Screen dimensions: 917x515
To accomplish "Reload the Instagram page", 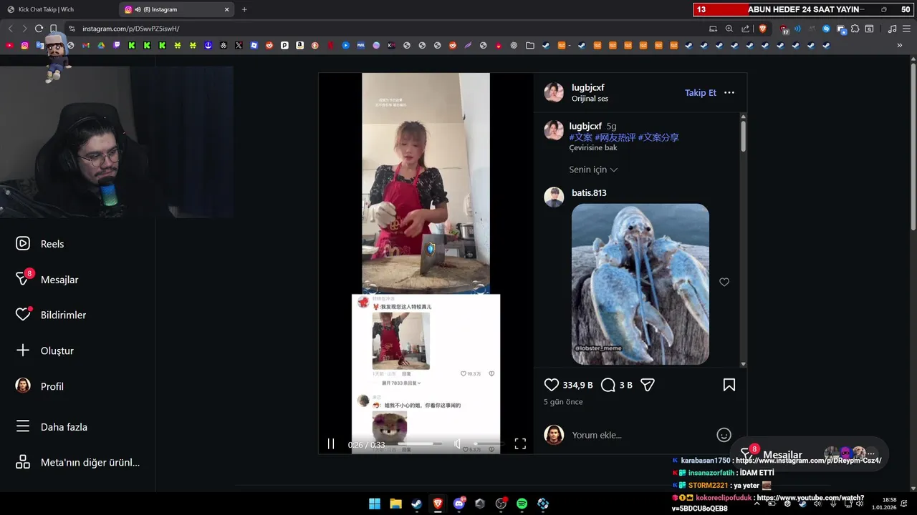I will [39, 29].
